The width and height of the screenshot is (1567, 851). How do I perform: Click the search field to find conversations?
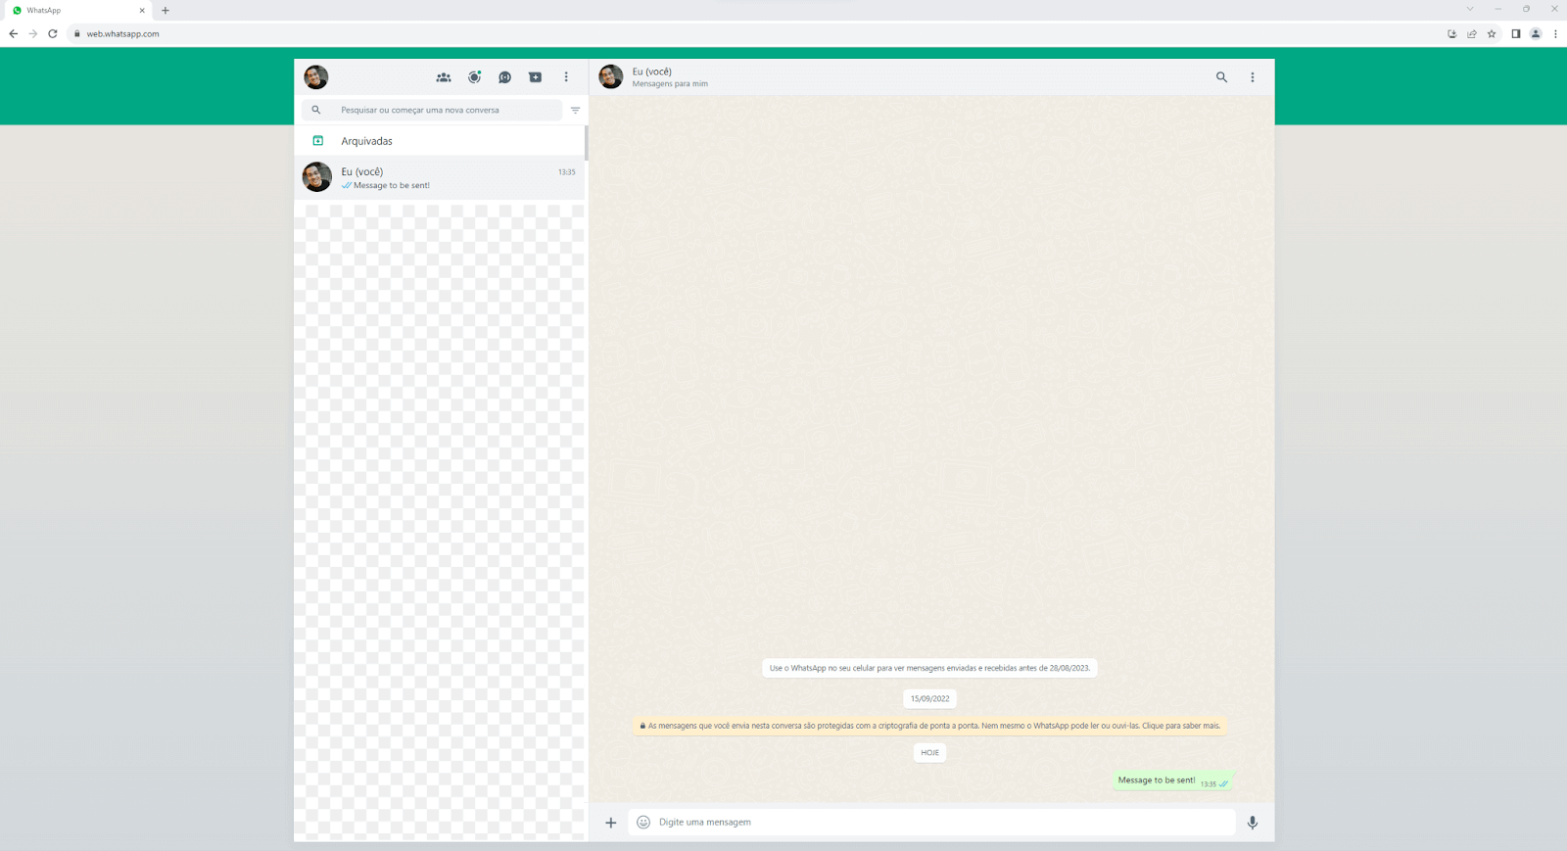[x=432, y=110]
